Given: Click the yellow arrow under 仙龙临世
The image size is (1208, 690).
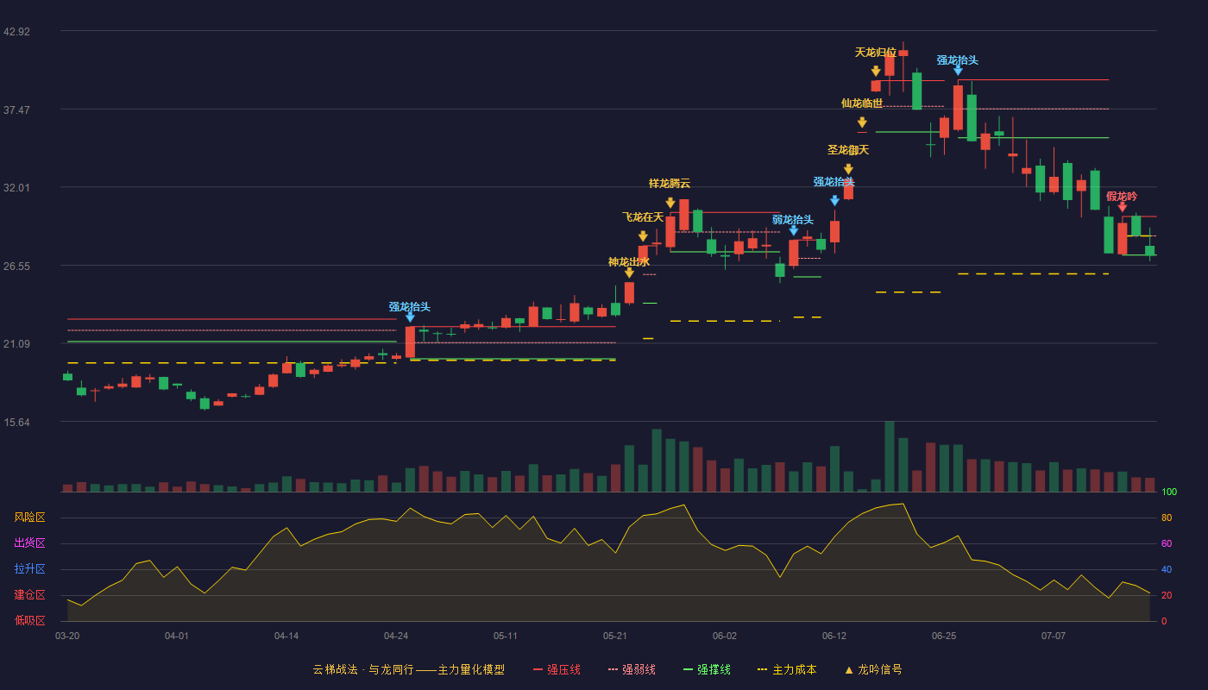Looking at the screenshot, I should coord(862,122).
